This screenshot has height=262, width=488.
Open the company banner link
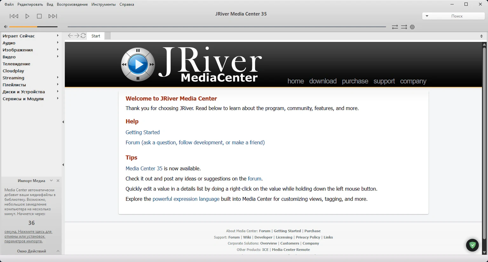(413, 81)
